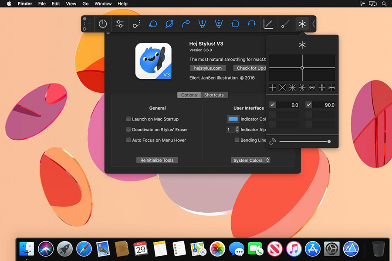Click the 90.0 angle field
The image size is (392, 261).
tap(324, 105)
